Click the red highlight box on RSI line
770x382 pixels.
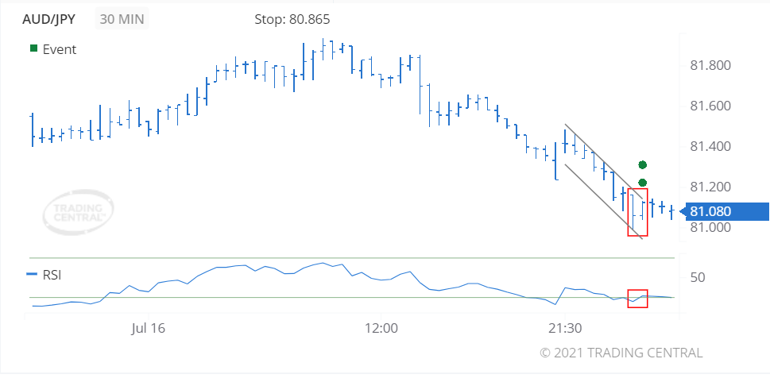tap(638, 299)
